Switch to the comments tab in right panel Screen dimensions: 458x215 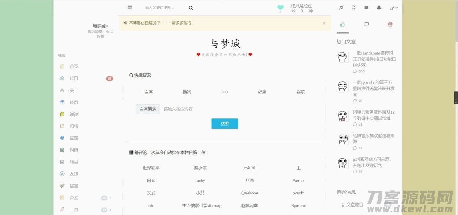point(366,25)
